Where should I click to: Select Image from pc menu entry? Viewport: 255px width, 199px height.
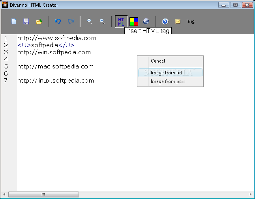pyautogui.click(x=170, y=81)
